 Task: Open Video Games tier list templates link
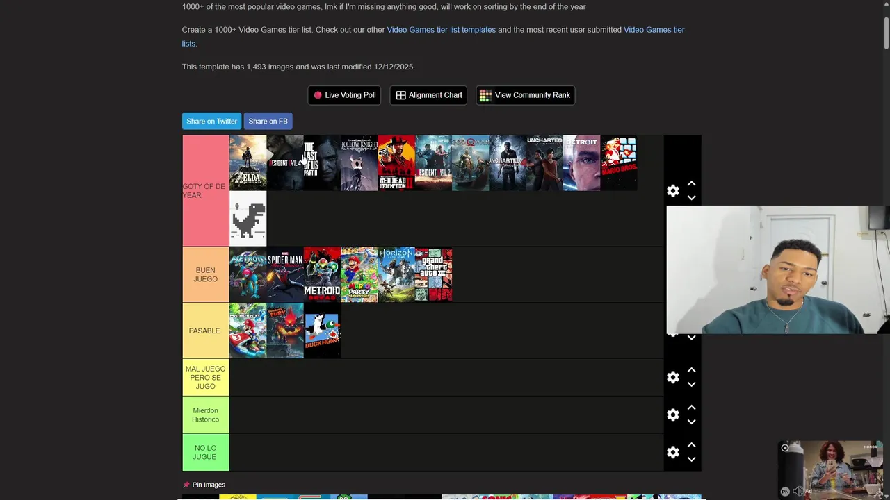441,30
